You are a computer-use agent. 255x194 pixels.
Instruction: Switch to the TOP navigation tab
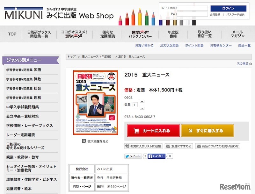click(x=12, y=34)
